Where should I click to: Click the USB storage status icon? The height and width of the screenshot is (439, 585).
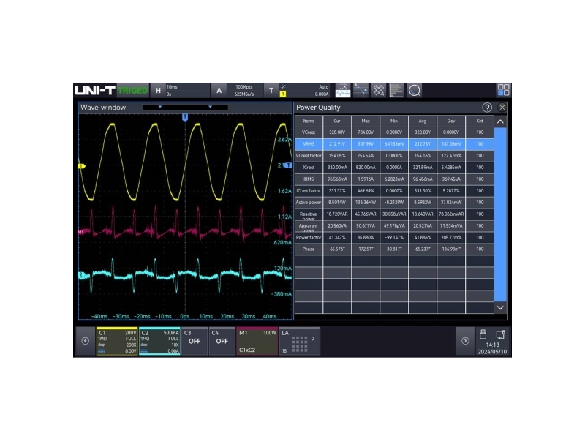pyautogui.click(x=483, y=335)
